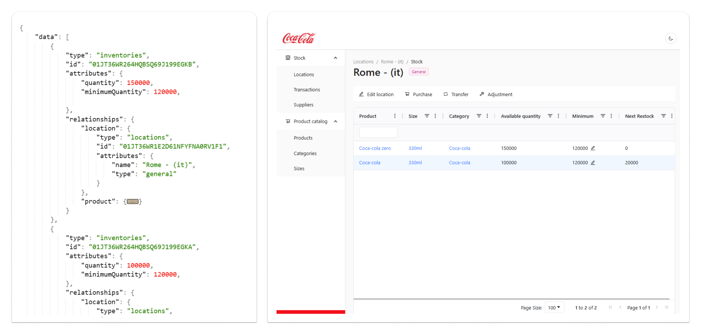Open the Category column menu

487,116
